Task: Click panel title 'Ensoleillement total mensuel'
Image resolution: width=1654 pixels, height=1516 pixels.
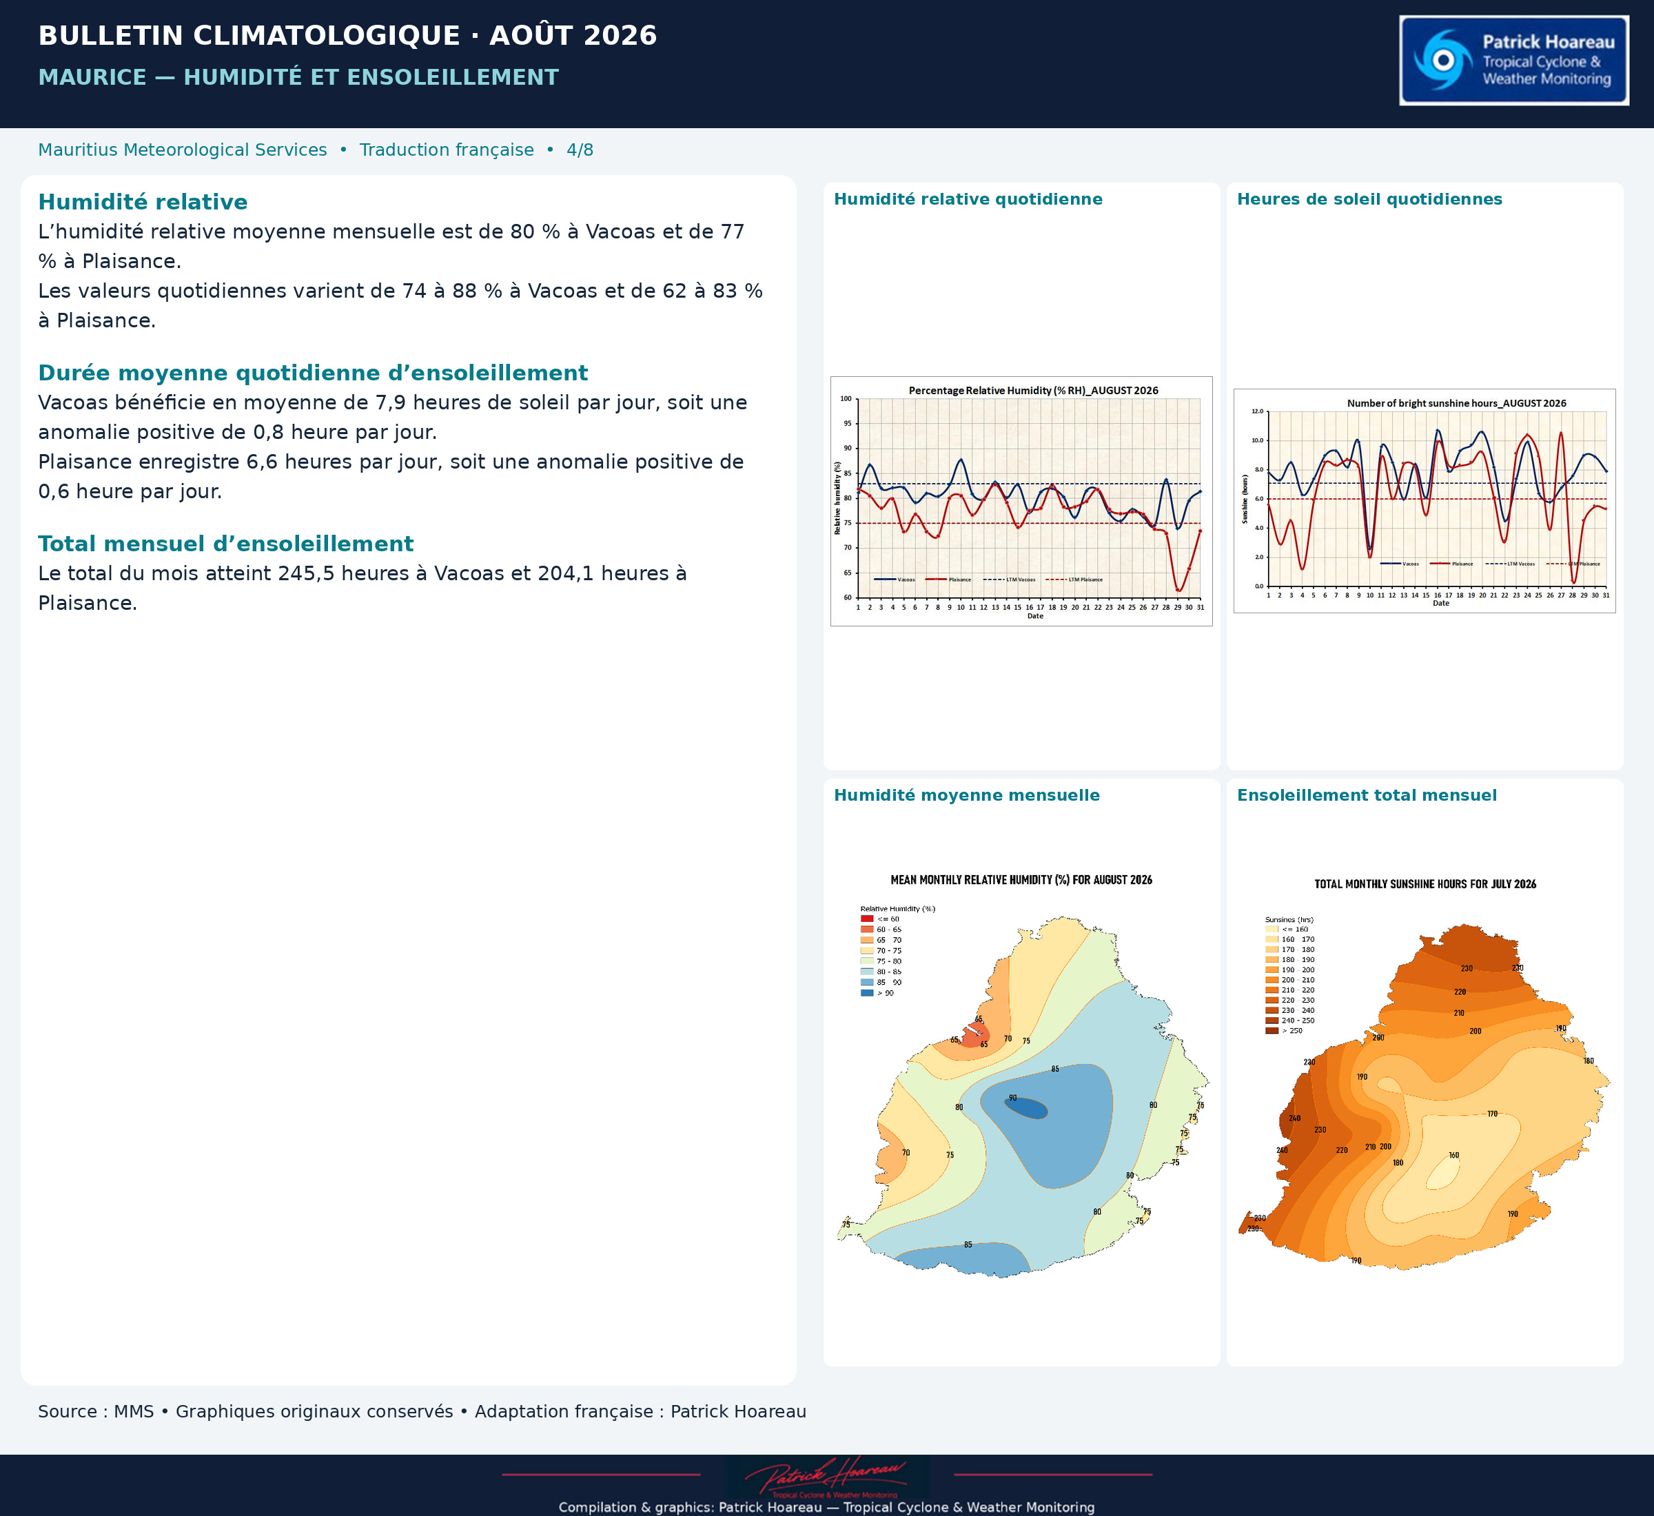Action: point(1367,795)
